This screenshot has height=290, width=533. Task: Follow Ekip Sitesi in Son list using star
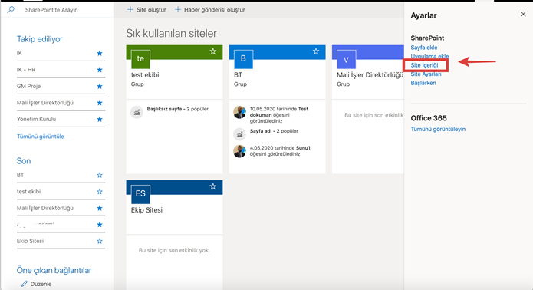click(100, 241)
